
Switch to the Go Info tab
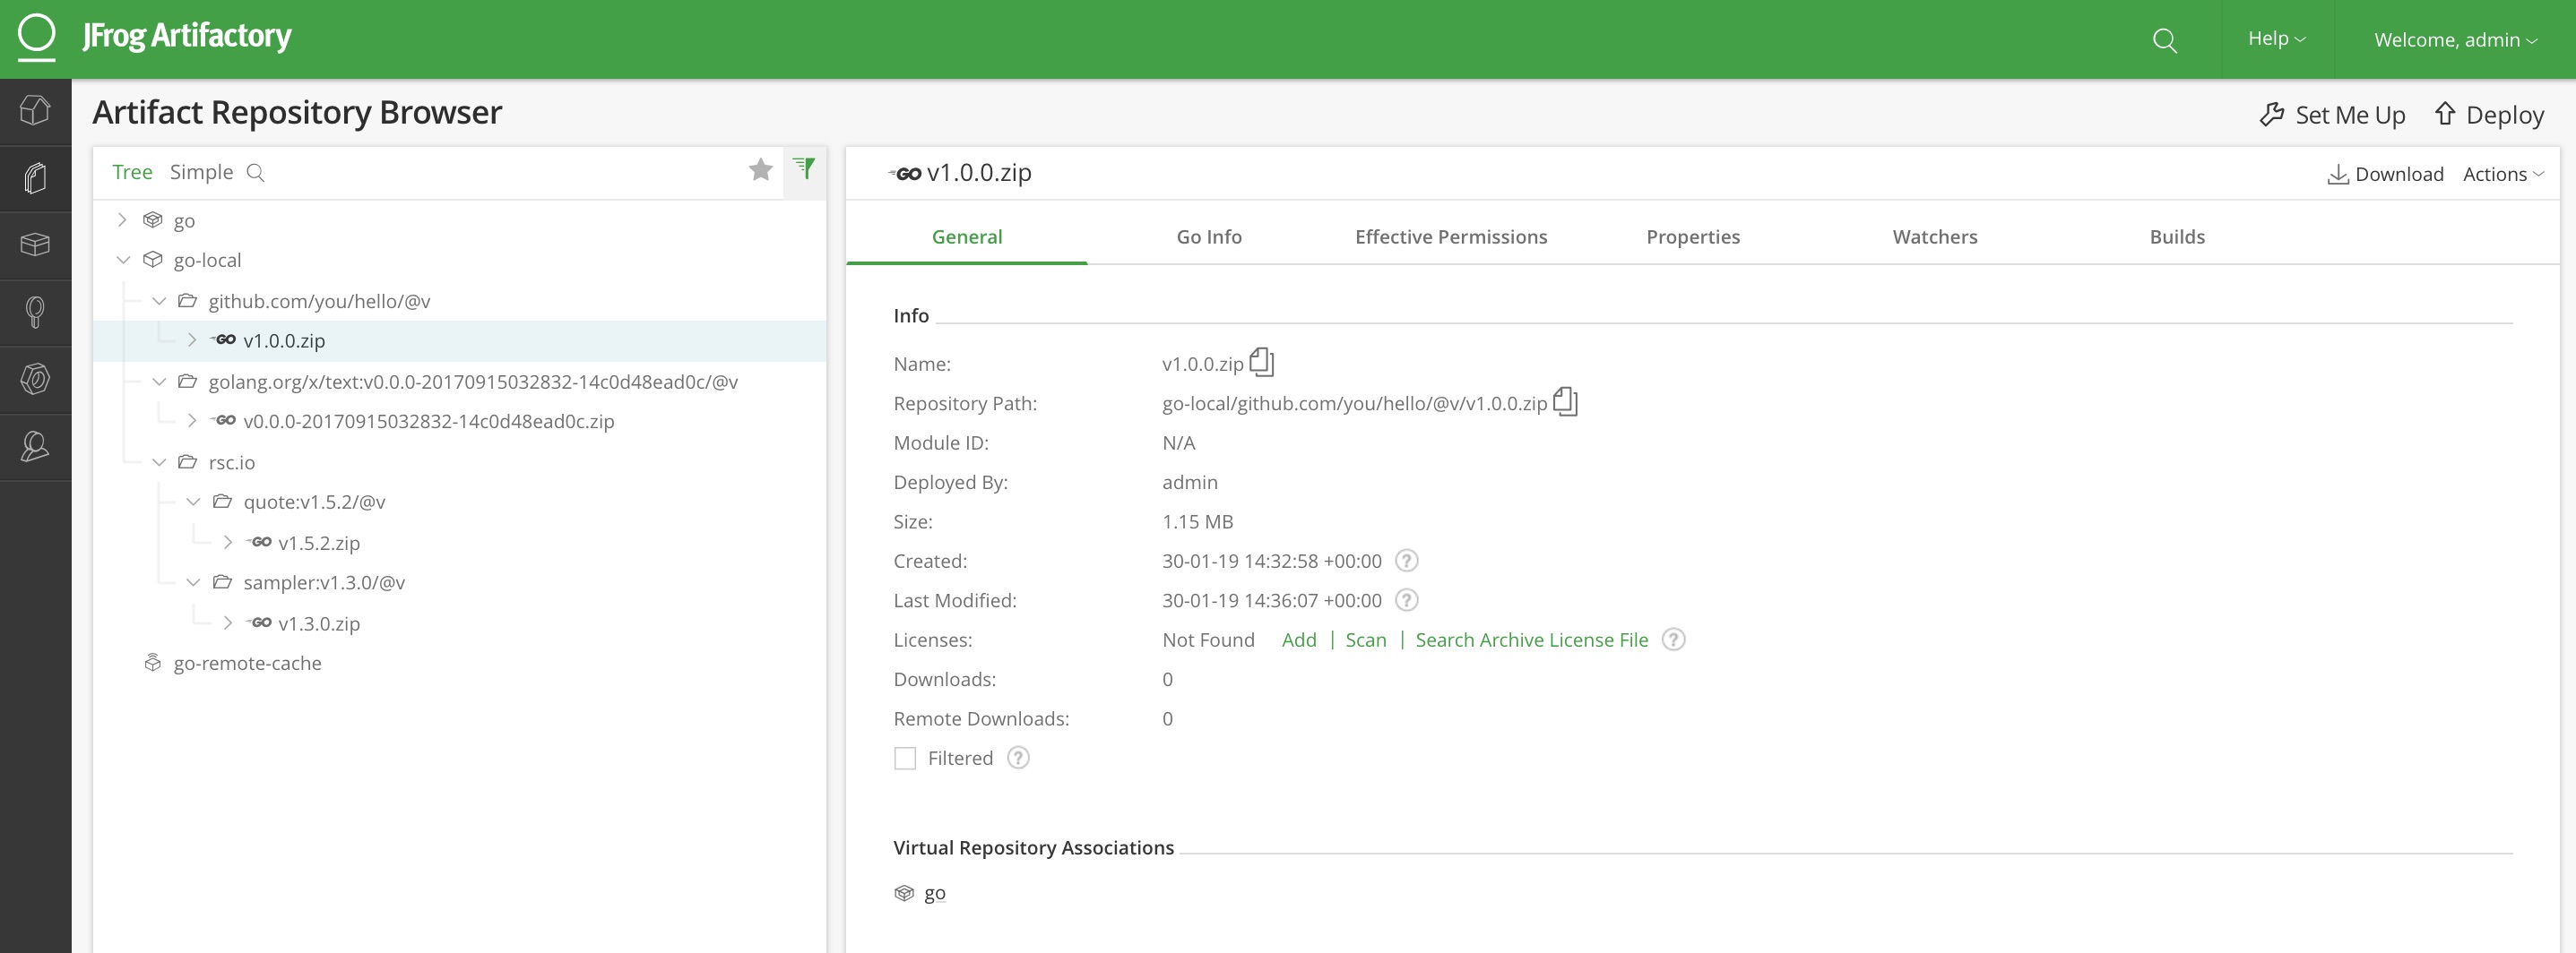pyautogui.click(x=1208, y=236)
